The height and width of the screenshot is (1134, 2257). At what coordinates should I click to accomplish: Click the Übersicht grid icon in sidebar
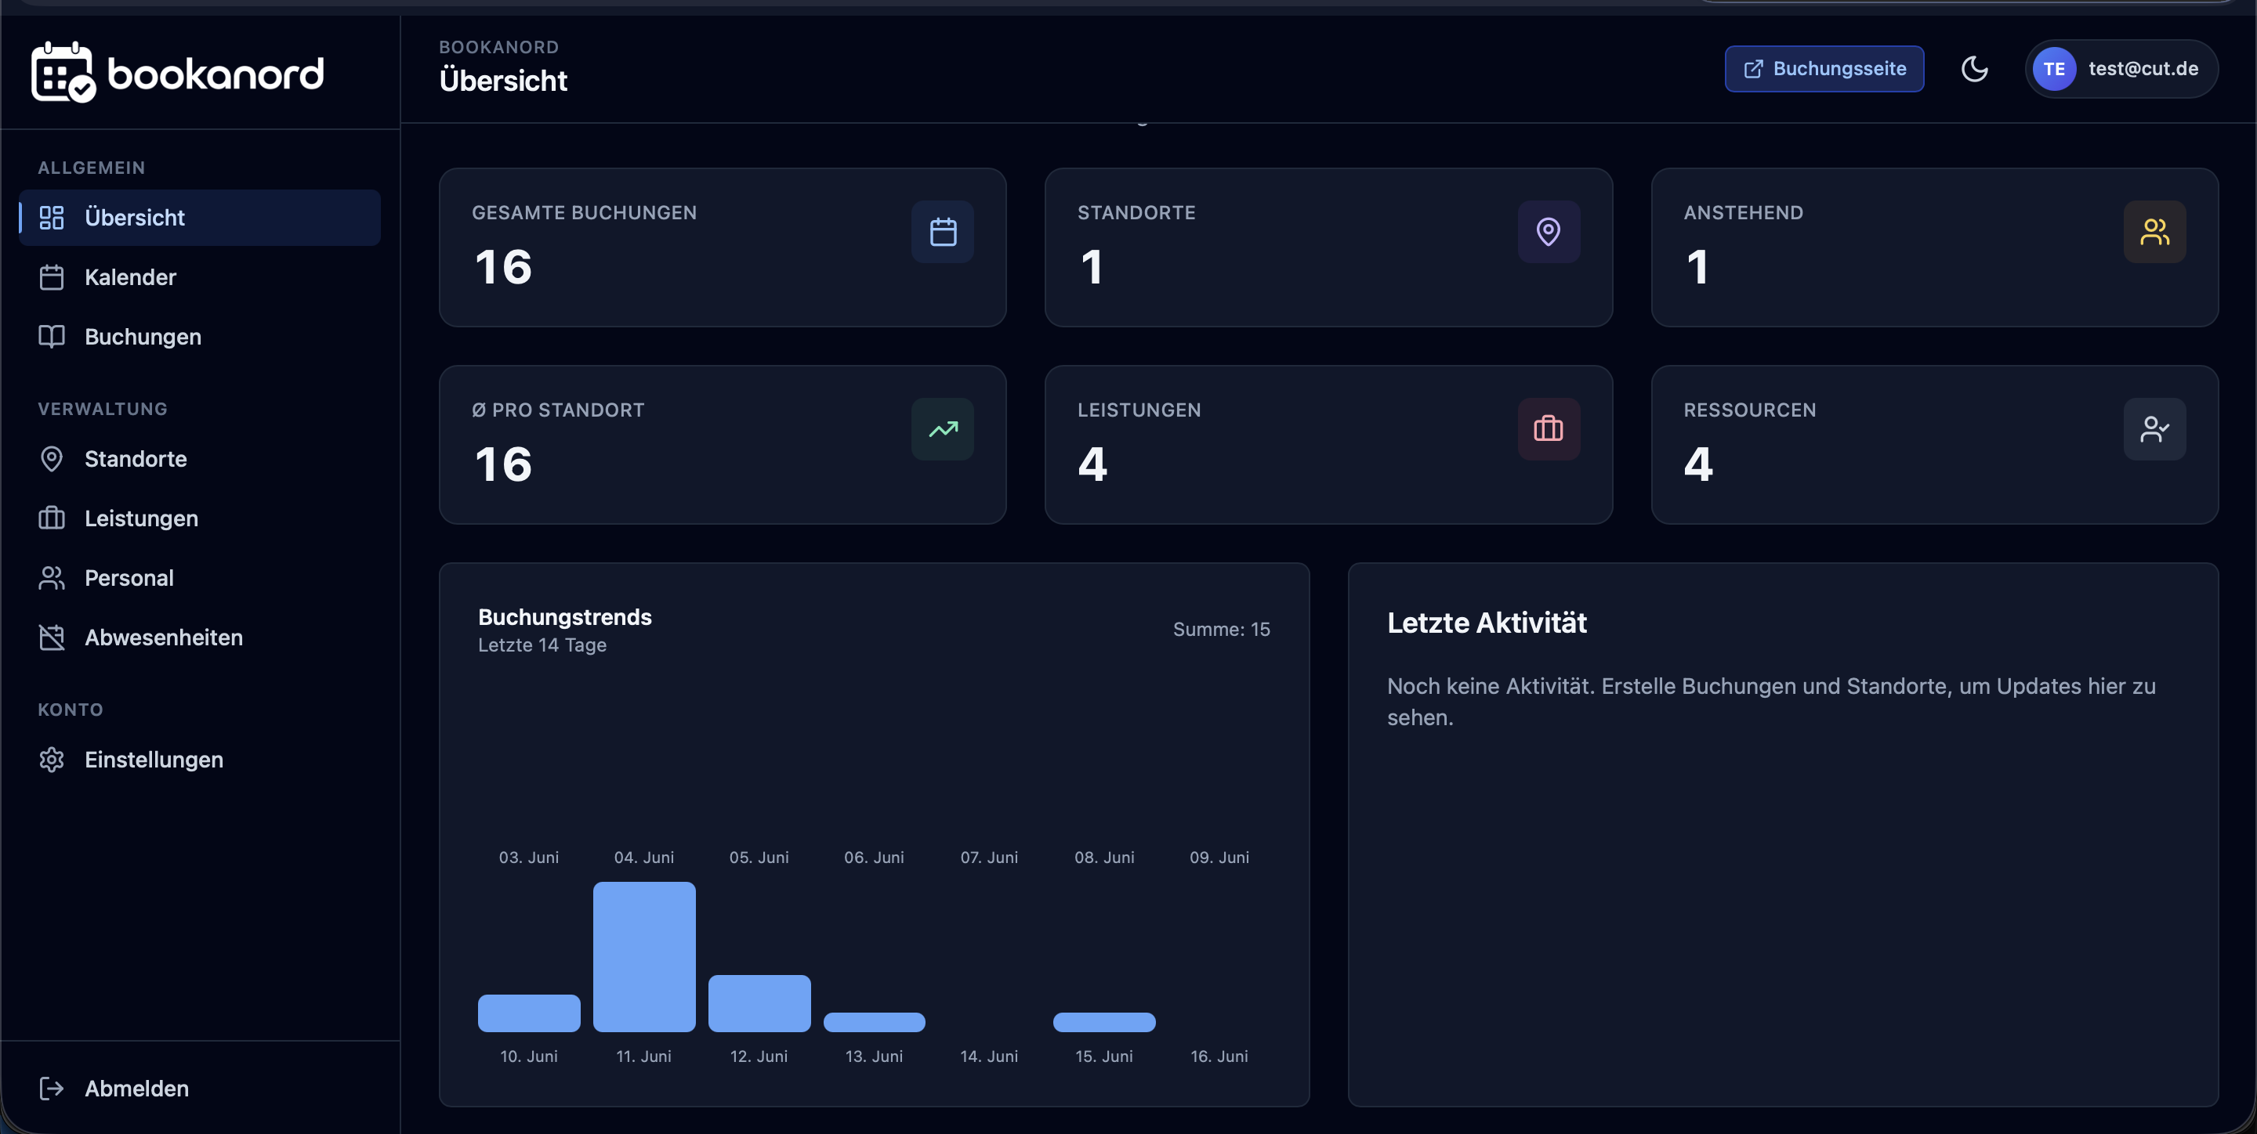[x=52, y=217]
